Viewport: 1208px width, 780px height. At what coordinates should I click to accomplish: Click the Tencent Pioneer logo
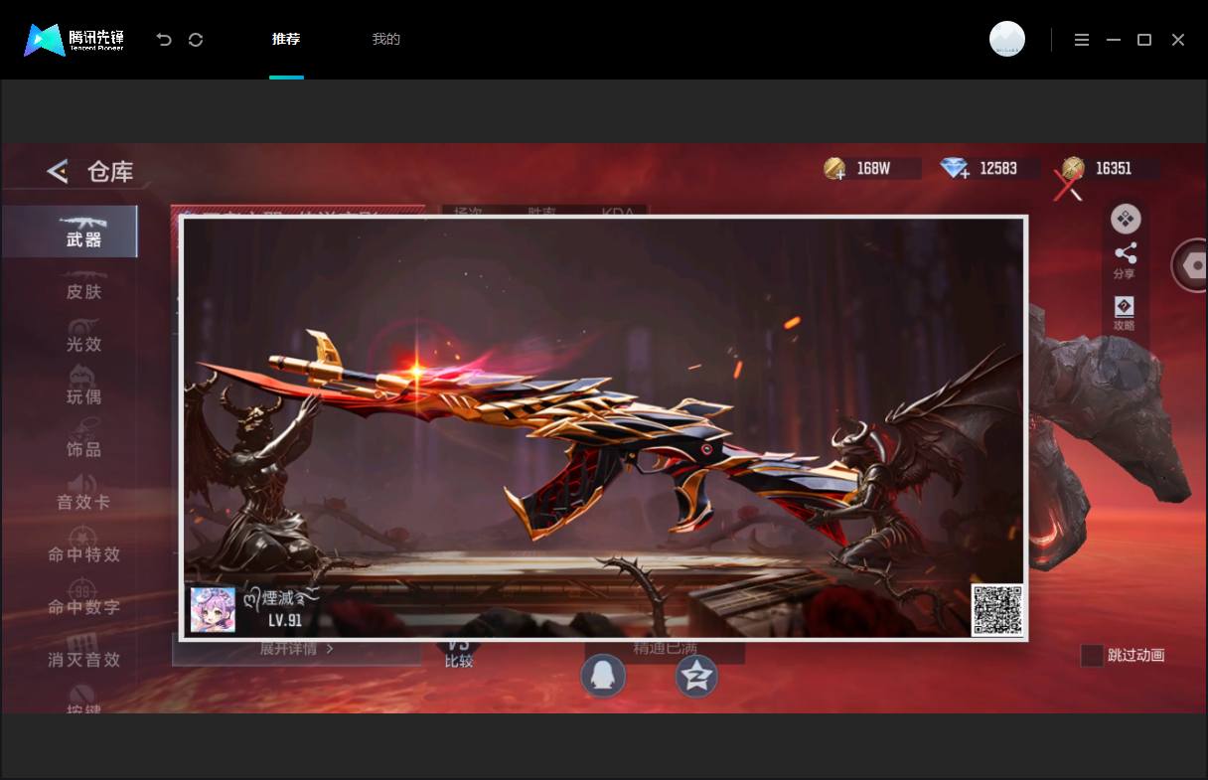(x=75, y=40)
